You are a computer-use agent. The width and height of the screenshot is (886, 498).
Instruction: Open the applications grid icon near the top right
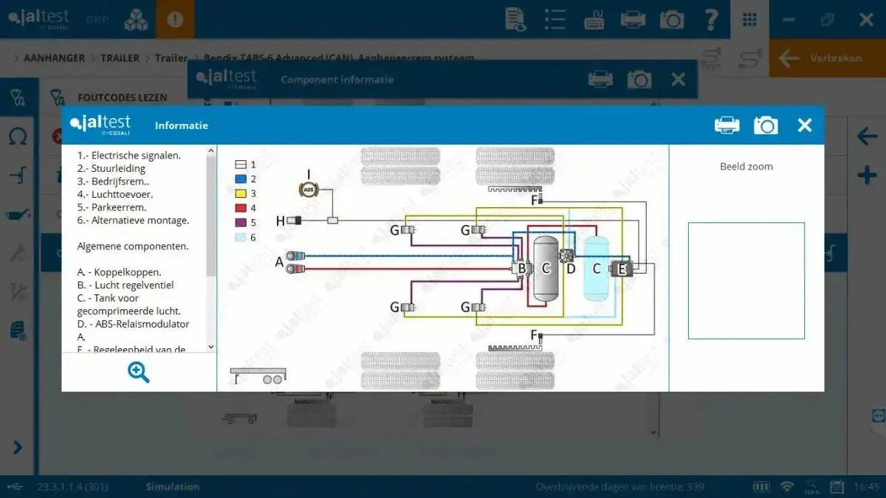pyautogui.click(x=749, y=19)
